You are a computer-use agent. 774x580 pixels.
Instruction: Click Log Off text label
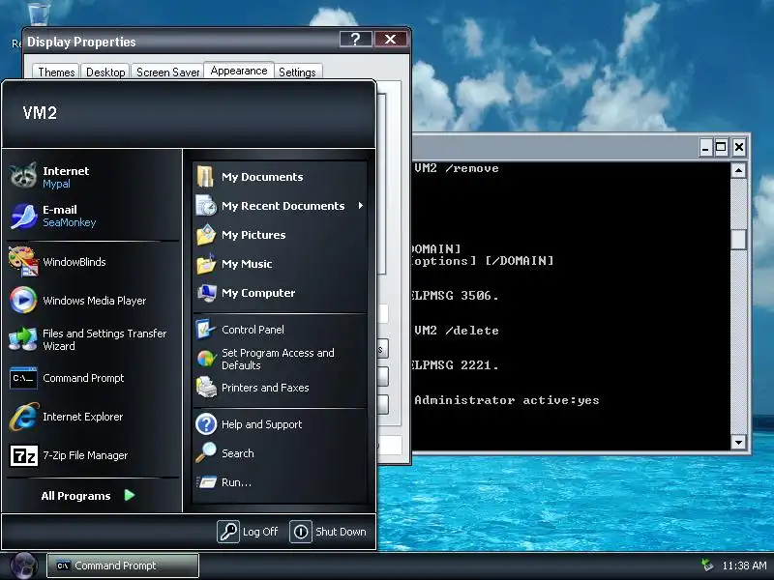[x=260, y=532]
